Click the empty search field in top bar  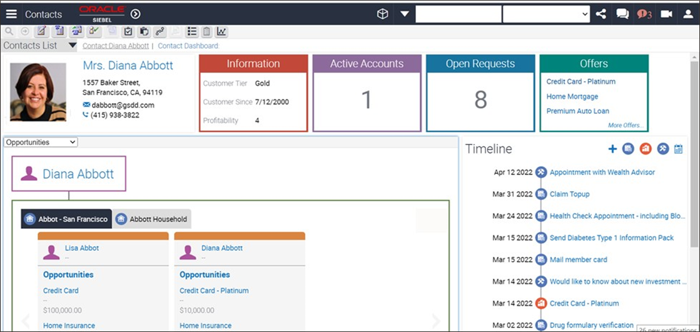tap(459, 14)
